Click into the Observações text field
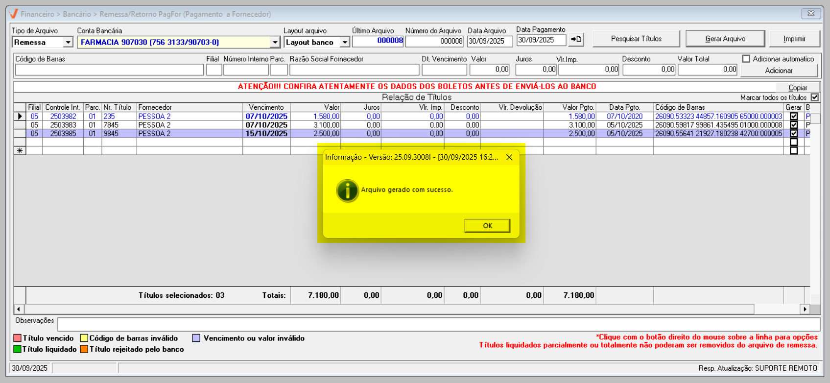This screenshot has width=830, height=383. [x=438, y=324]
